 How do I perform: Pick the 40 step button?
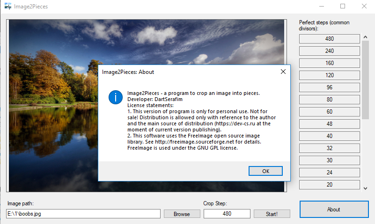pyautogui.click(x=329, y=136)
